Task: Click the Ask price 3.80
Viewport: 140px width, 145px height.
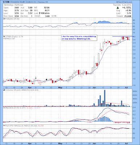Action: point(30,8)
